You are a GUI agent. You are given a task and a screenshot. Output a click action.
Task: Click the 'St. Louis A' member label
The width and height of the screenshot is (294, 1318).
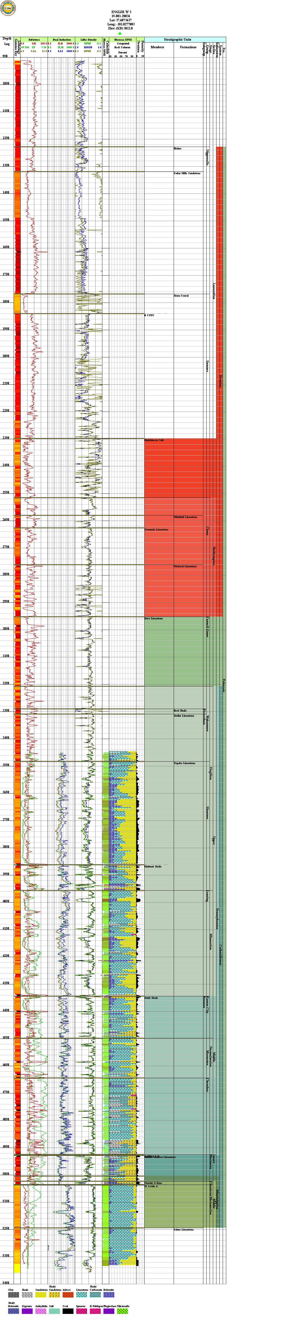[151, 1186]
